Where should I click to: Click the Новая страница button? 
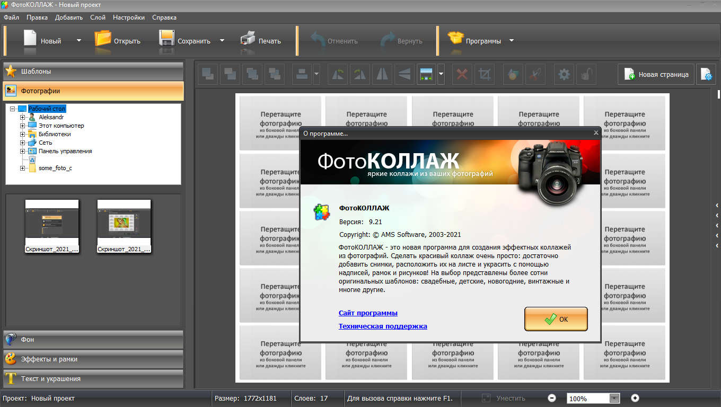point(656,74)
